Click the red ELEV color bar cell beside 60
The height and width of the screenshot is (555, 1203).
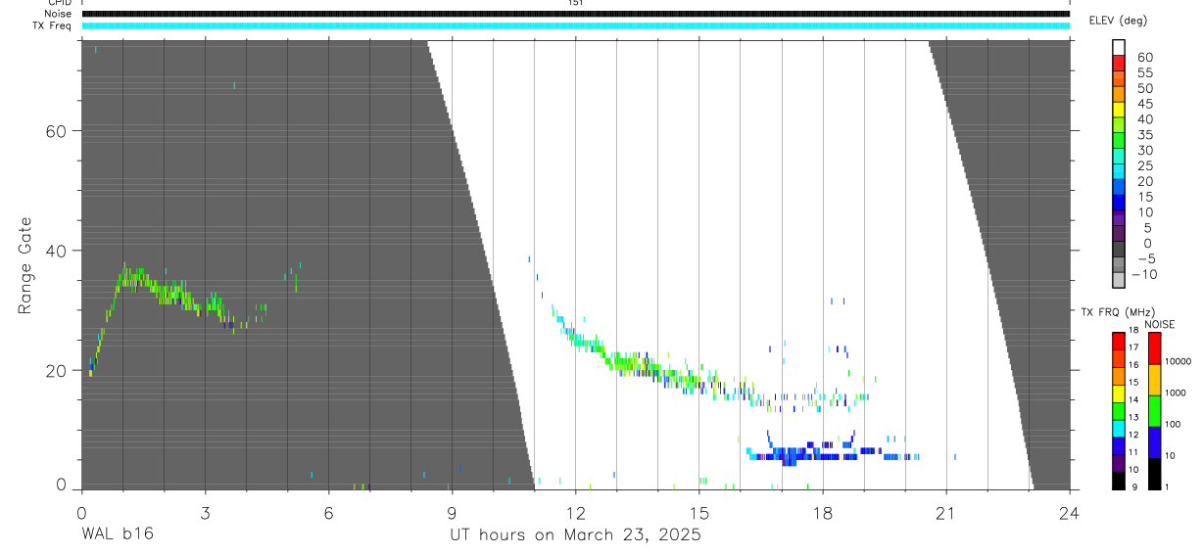pyautogui.click(x=1119, y=63)
